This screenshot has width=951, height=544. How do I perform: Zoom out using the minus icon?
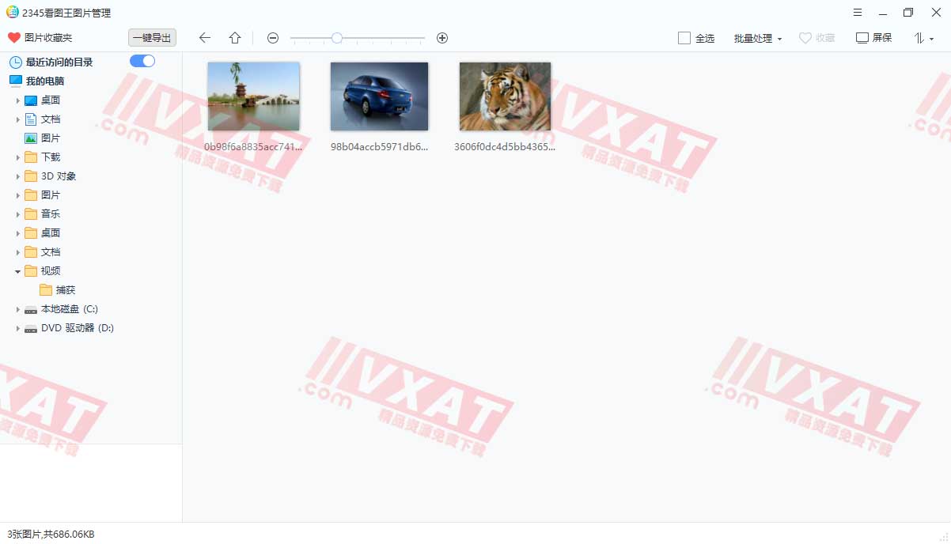pos(272,37)
